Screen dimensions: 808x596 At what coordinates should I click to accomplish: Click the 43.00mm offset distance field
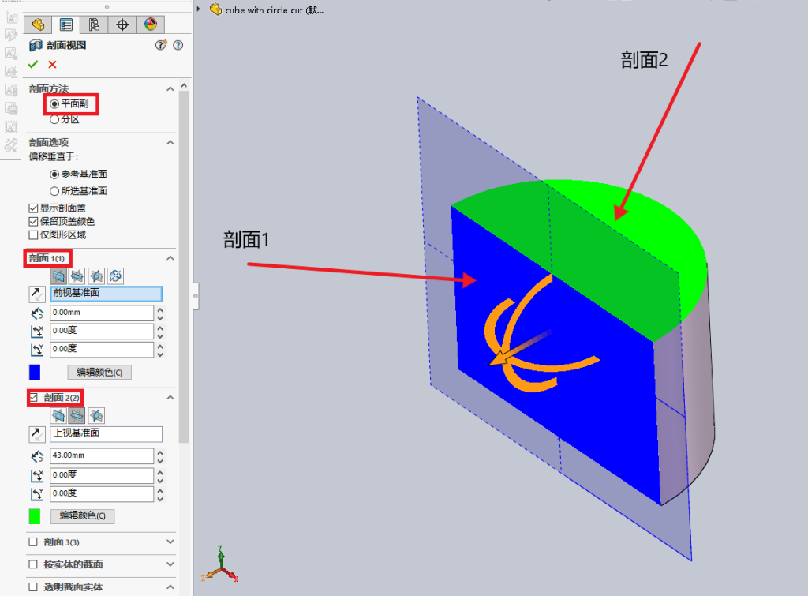[102, 455]
